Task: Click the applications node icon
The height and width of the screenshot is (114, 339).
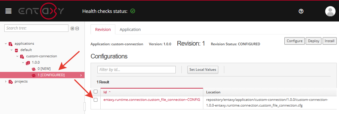Action: pyautogui.click(x=10, y=44)
